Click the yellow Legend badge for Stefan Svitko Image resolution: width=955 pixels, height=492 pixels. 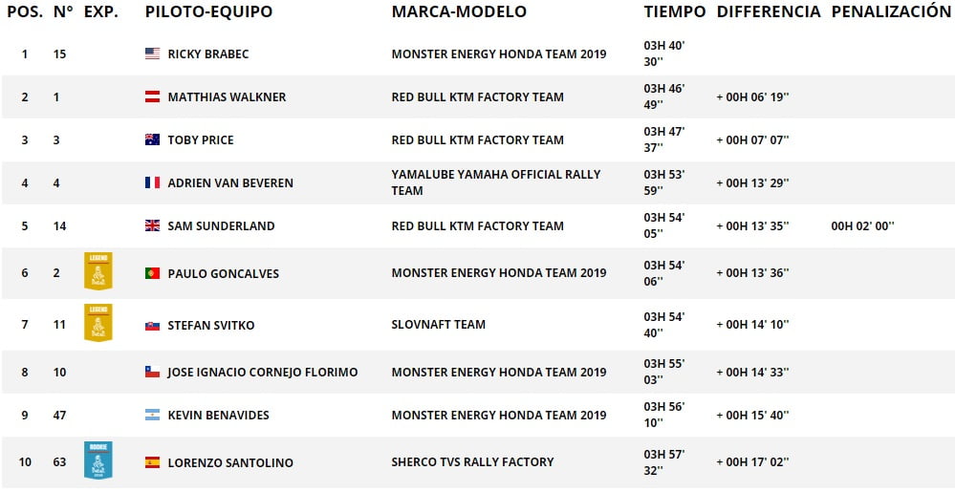tap(98, 323)
